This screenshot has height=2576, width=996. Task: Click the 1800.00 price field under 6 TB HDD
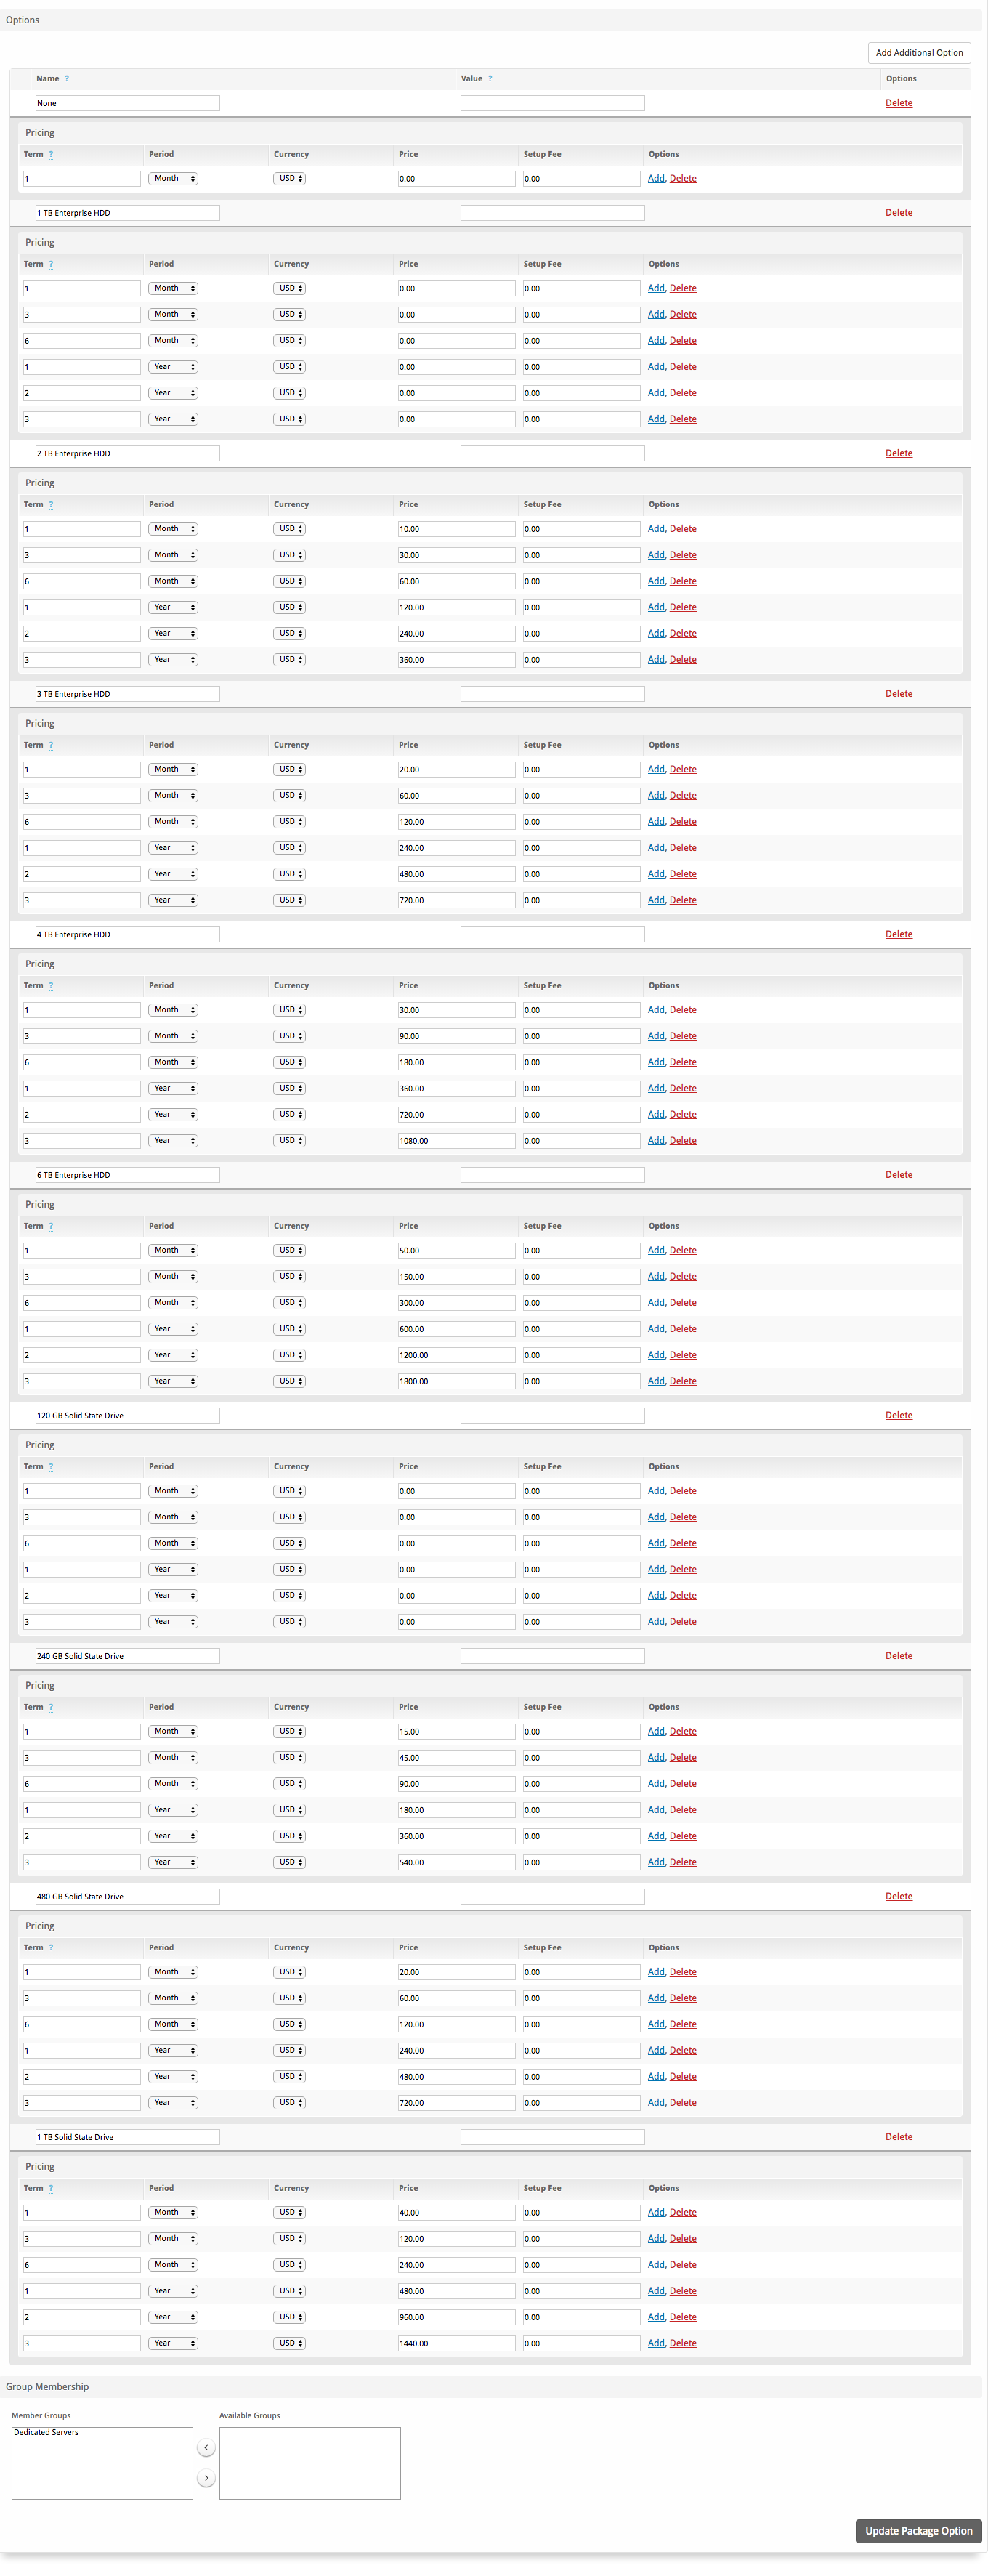point(456,1382)
